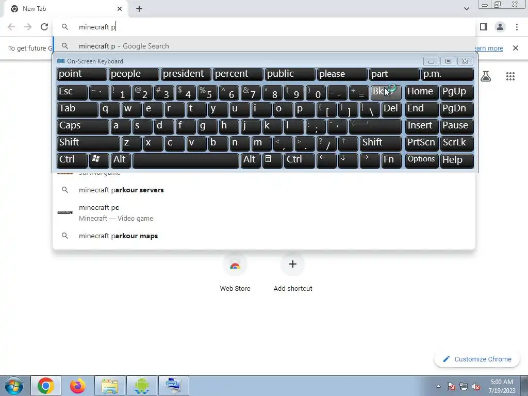The image size is (528, 396).
Task: Pick the 'people' word prediction
Action: 134,74
